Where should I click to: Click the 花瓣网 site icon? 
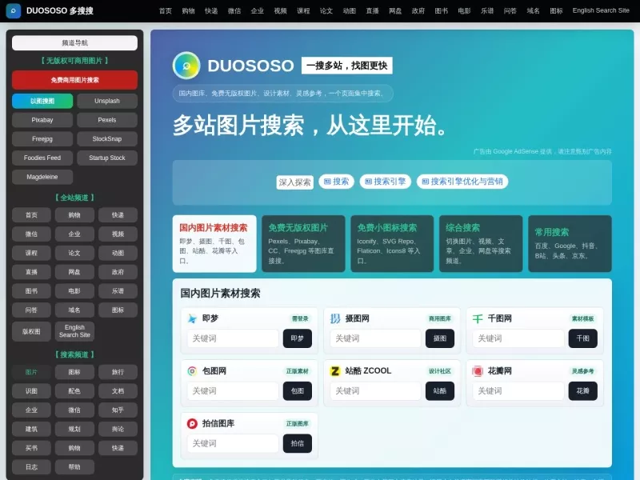pyautogui.click(x=478, y=371)
